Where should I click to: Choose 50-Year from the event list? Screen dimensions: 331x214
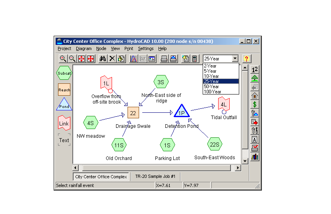[x=221, y=87]
